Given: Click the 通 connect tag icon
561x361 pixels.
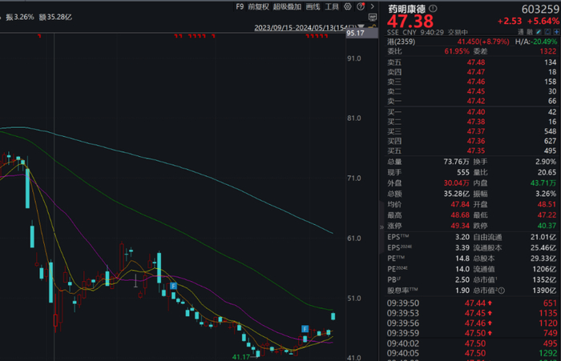Looking at the screenshot, I should click(x=521, y=32).
